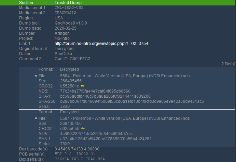Image resolution: width=236 pixels, height=162 pixels.
Task: Click the key icon beside CRC32 d02ae6eb
Action: point(83,129)
